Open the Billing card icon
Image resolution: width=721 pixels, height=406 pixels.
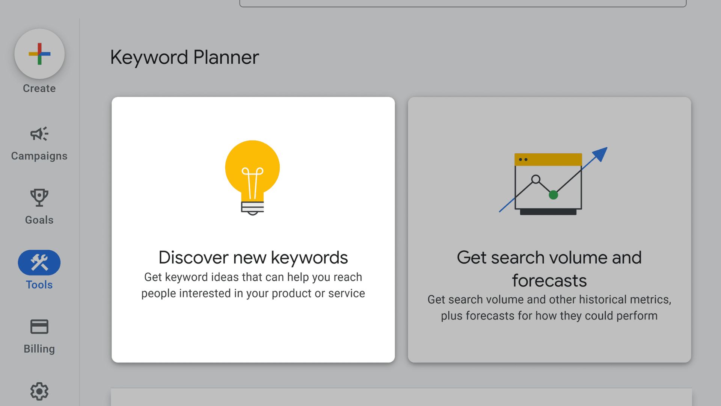pos(39,327)
